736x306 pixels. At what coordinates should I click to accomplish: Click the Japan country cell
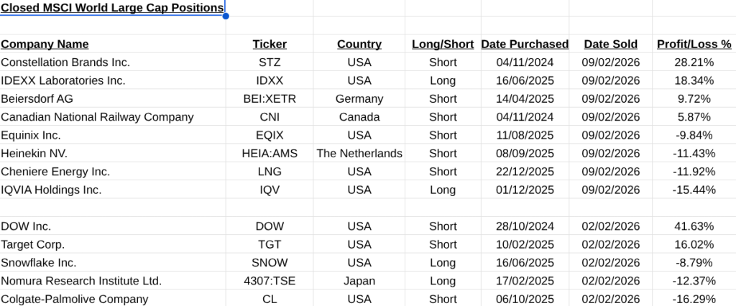click(359, 281)
